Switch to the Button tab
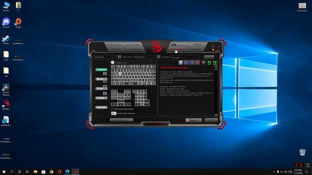Image resolution: width=312 pixels, height=175 pixels. (x=117, y=50)
